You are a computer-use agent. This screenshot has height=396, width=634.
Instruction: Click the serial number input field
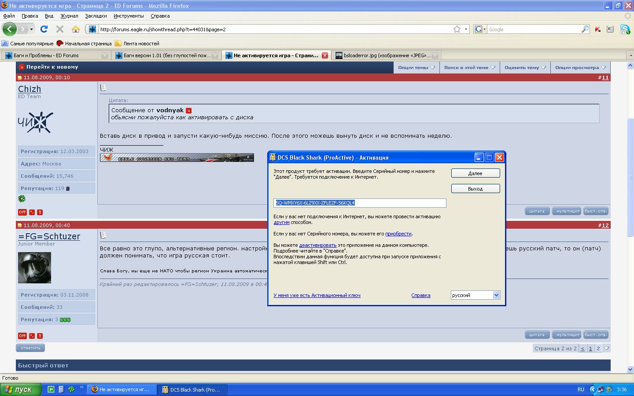tap(360, 203)
